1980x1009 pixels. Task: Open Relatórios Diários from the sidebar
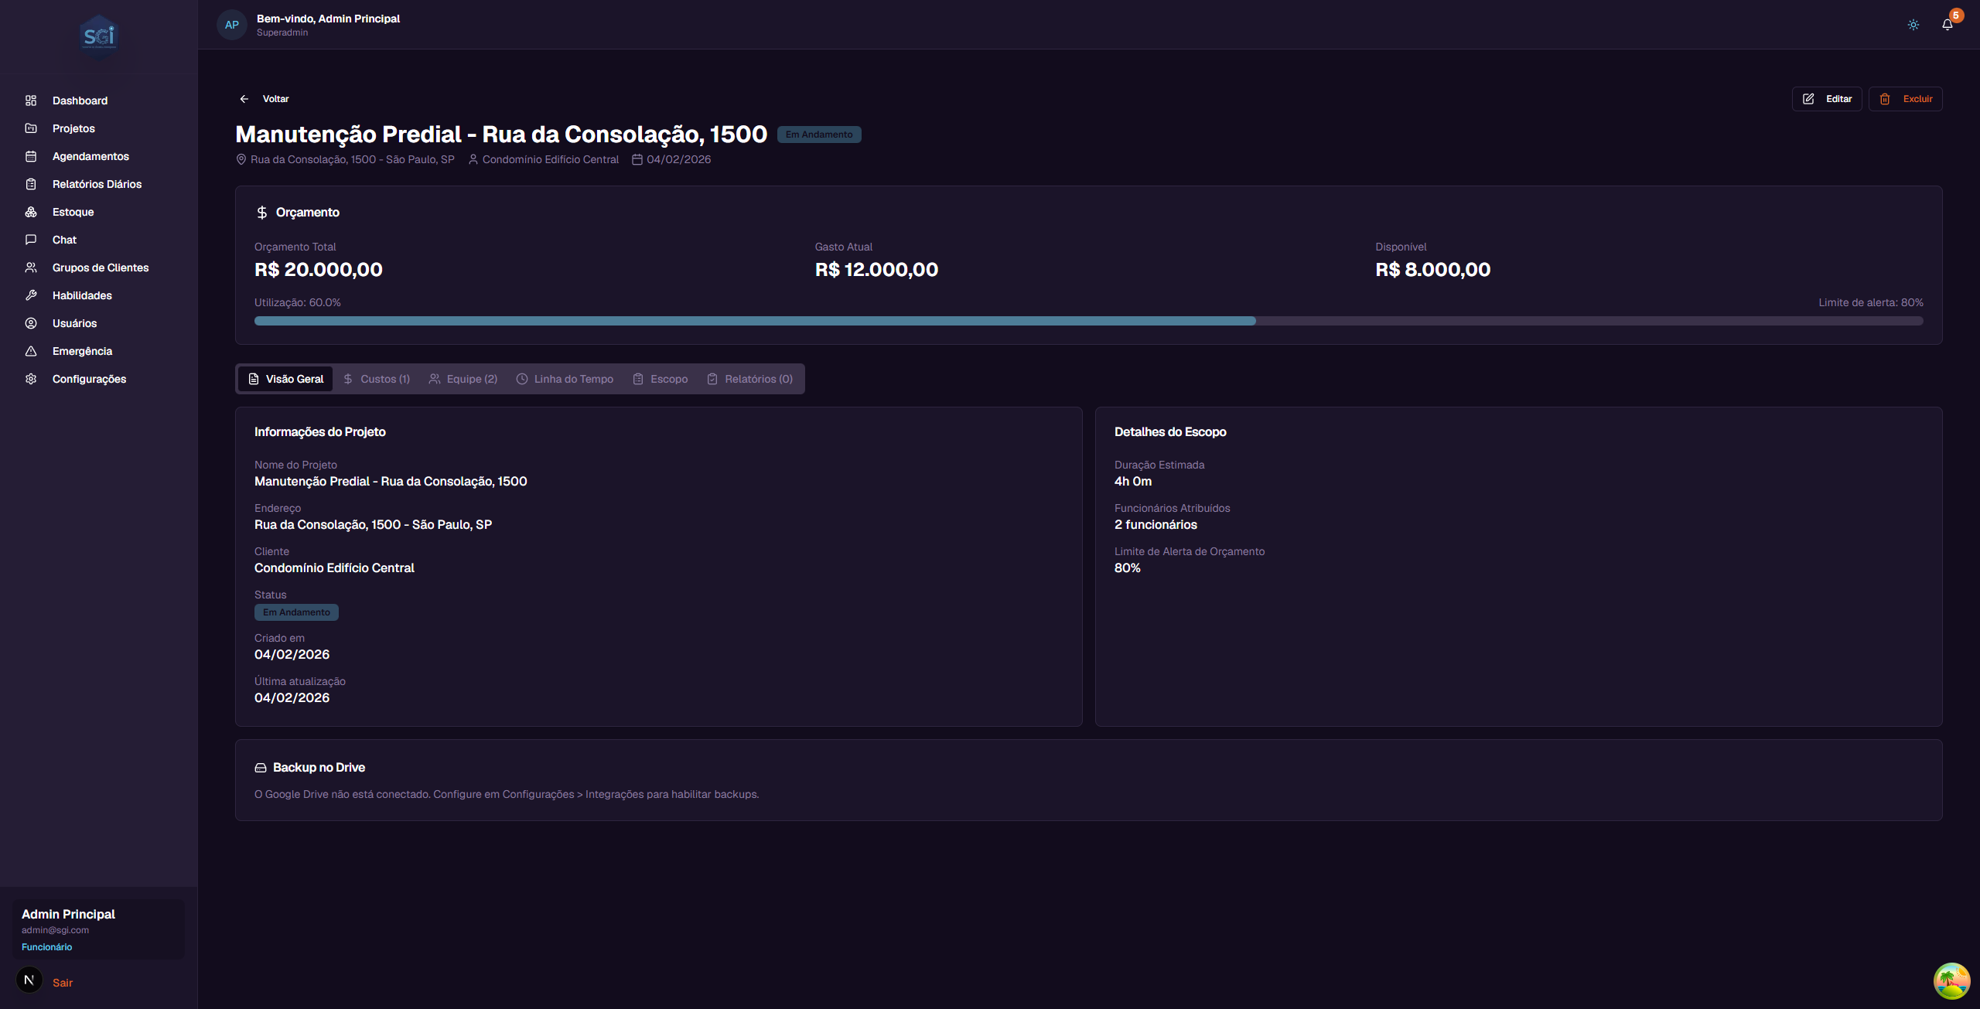(x=96, y=184)
